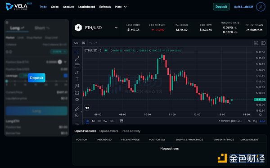Open the candlestick chart style icon
270x168 pixels.
(x=84, y=43)
